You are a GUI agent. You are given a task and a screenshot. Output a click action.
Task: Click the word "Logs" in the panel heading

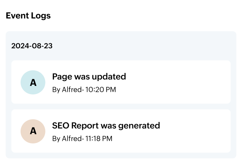[x=41, y=16]
